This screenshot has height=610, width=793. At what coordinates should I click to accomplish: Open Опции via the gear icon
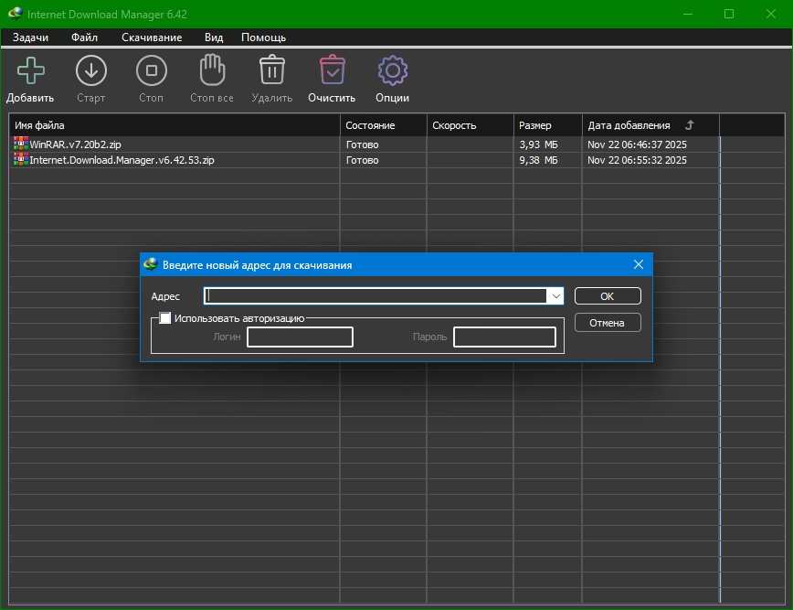tap(392, 70)
